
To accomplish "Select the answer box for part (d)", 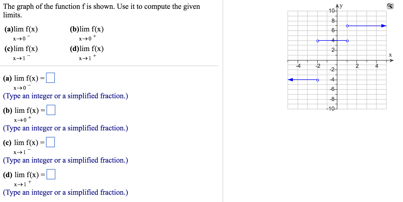I will click(x=51, y=174).
